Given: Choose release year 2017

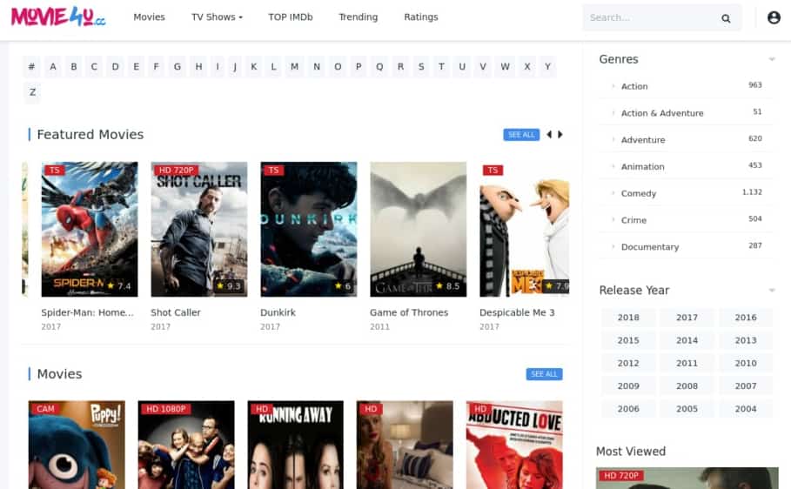Looking at the screenshot, I should click(x=687, y=318).
